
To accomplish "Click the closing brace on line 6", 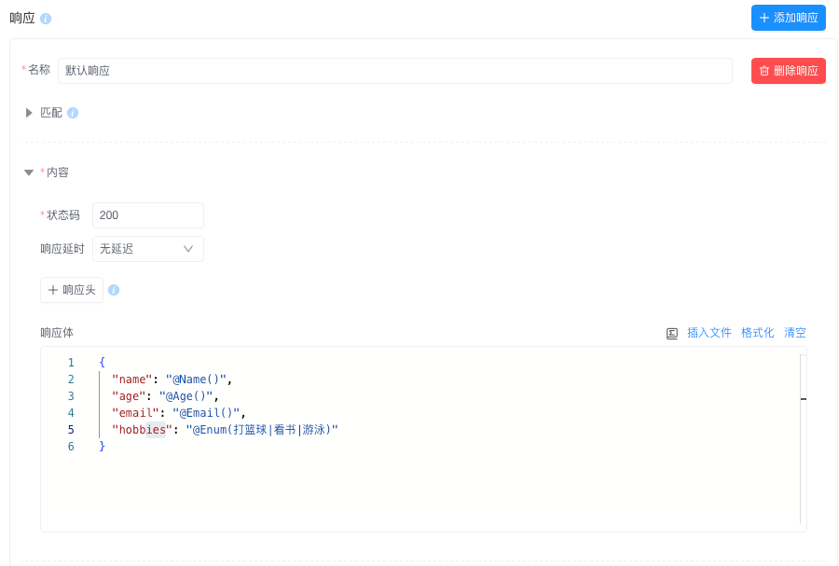I will click(103, 446).
